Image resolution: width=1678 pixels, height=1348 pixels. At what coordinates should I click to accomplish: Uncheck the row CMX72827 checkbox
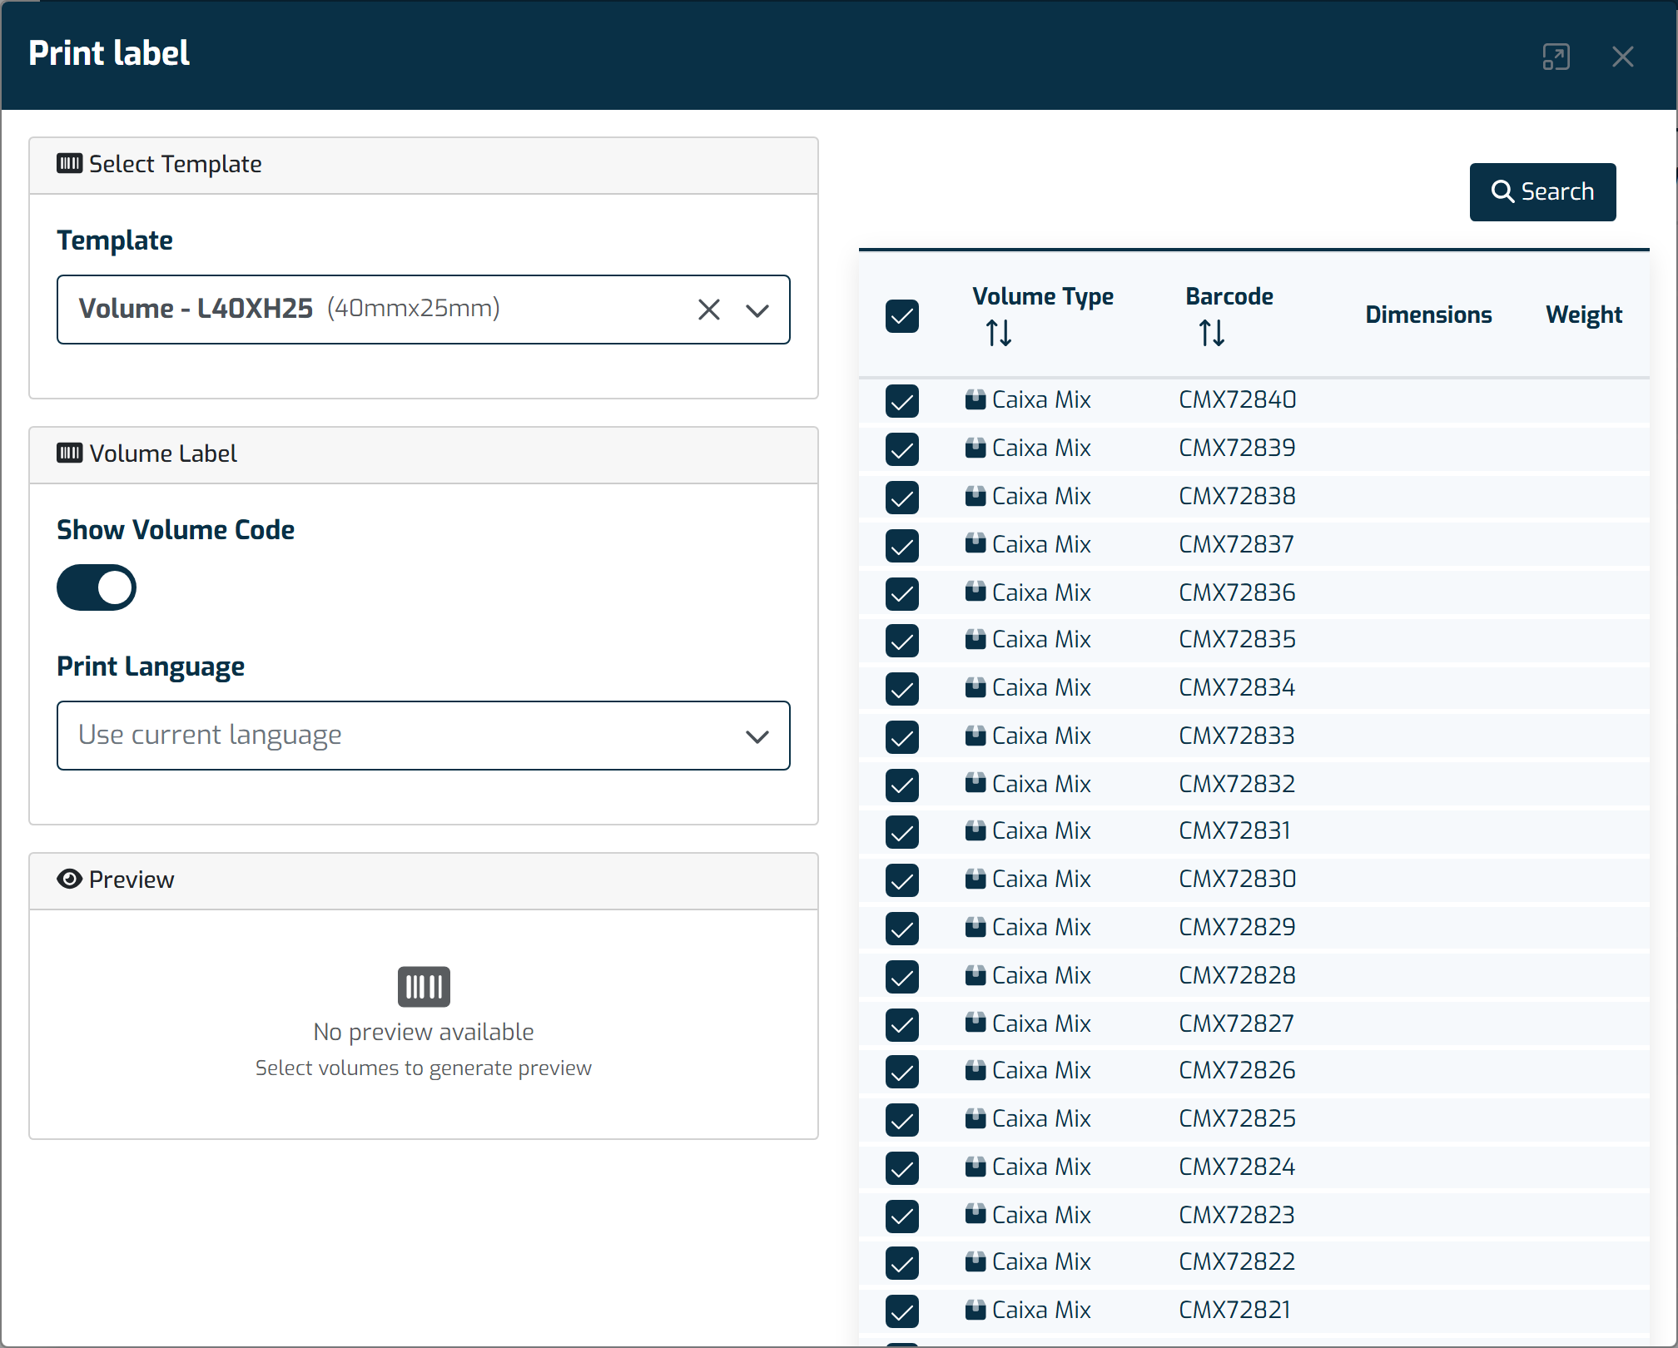pos(902,1025)
